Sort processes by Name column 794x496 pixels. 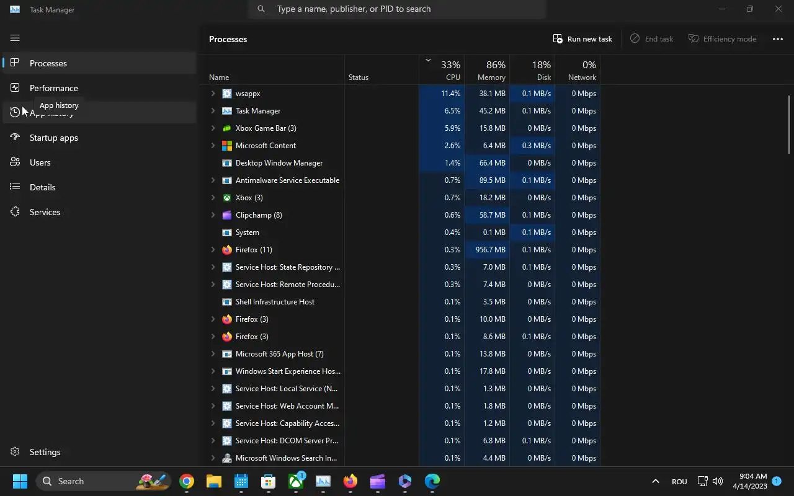click(273, 70)
